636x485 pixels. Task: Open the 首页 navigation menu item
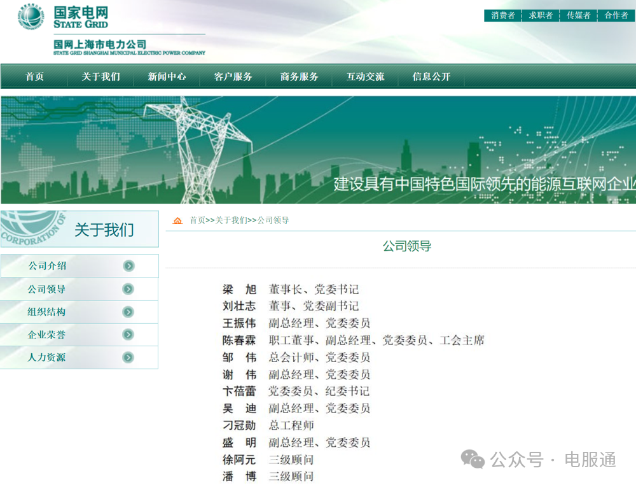point(34,76)
